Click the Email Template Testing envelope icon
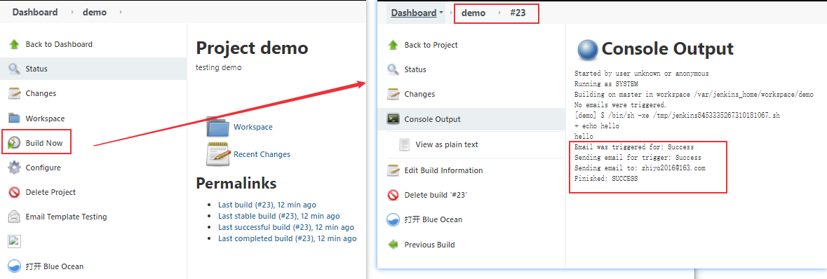The image size is (827, 279). click(x=14, y=217)
